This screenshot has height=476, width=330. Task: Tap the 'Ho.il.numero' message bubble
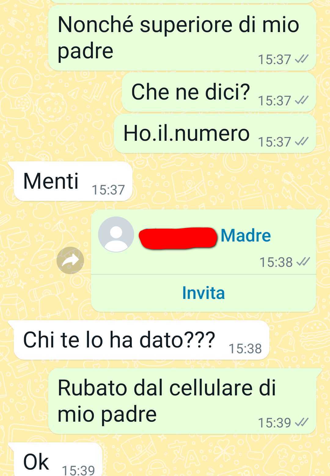(215, 134)
